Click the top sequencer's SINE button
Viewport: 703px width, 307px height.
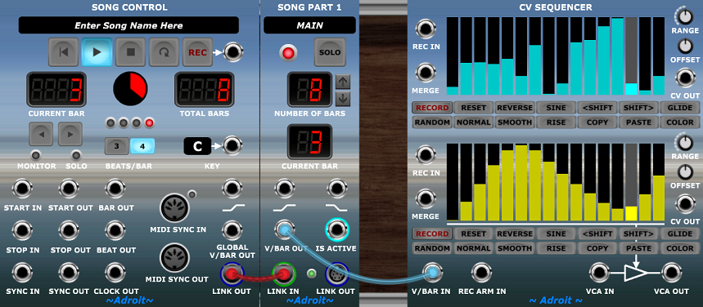point(556,108)
